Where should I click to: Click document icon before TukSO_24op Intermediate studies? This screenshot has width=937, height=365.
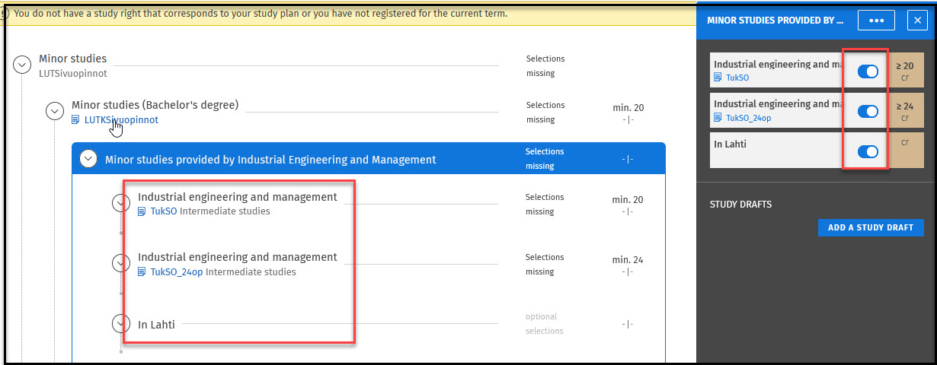click(x=142, y=272)
